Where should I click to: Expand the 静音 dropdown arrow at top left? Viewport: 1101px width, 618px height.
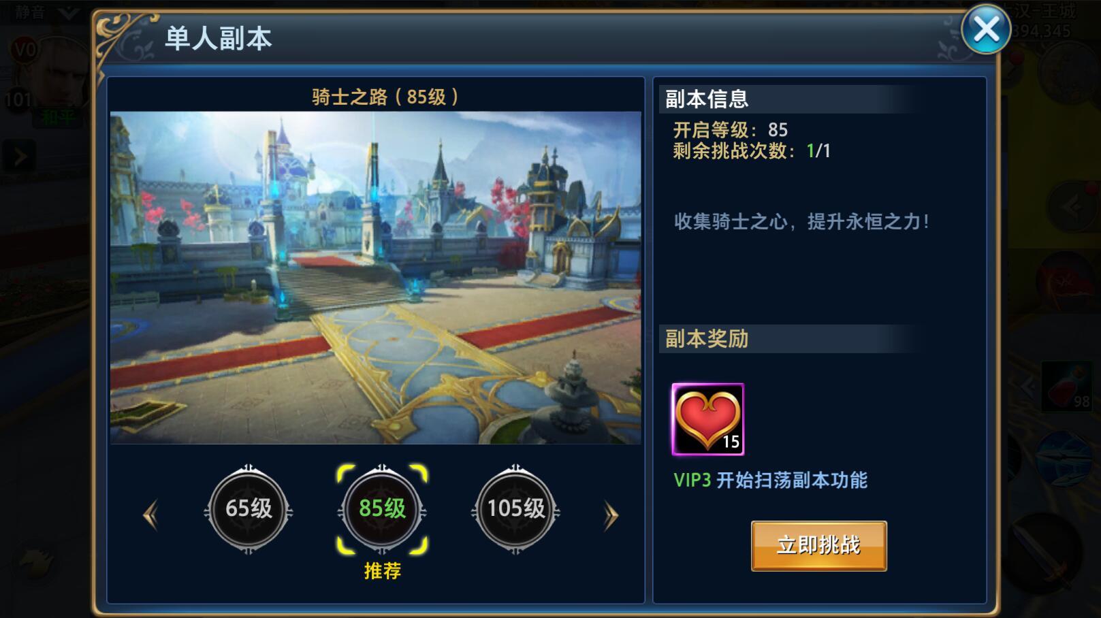click(x=69, y=12)
